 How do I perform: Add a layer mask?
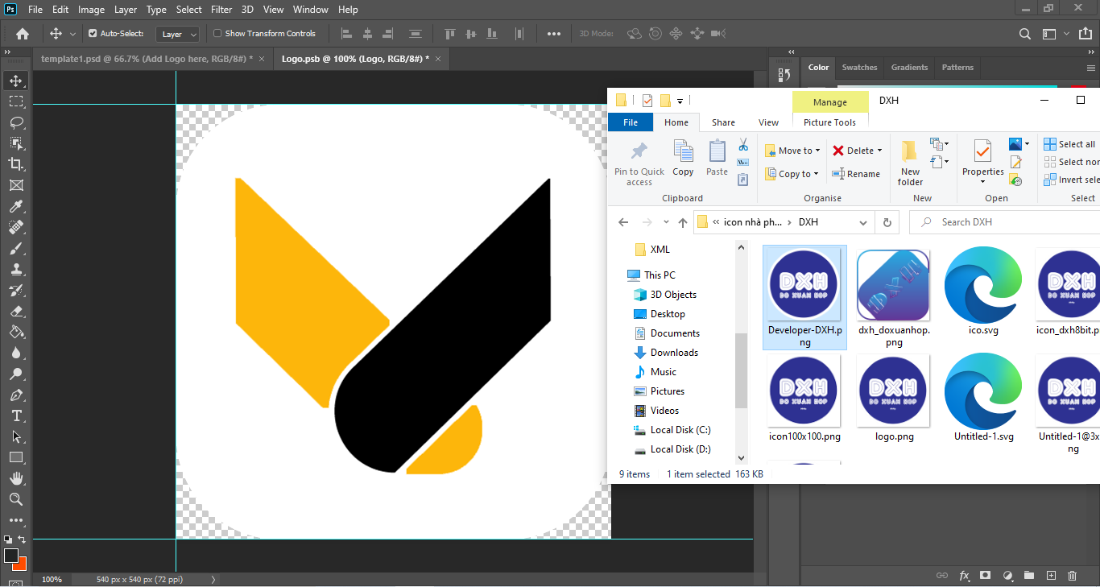tap(986, 576)
